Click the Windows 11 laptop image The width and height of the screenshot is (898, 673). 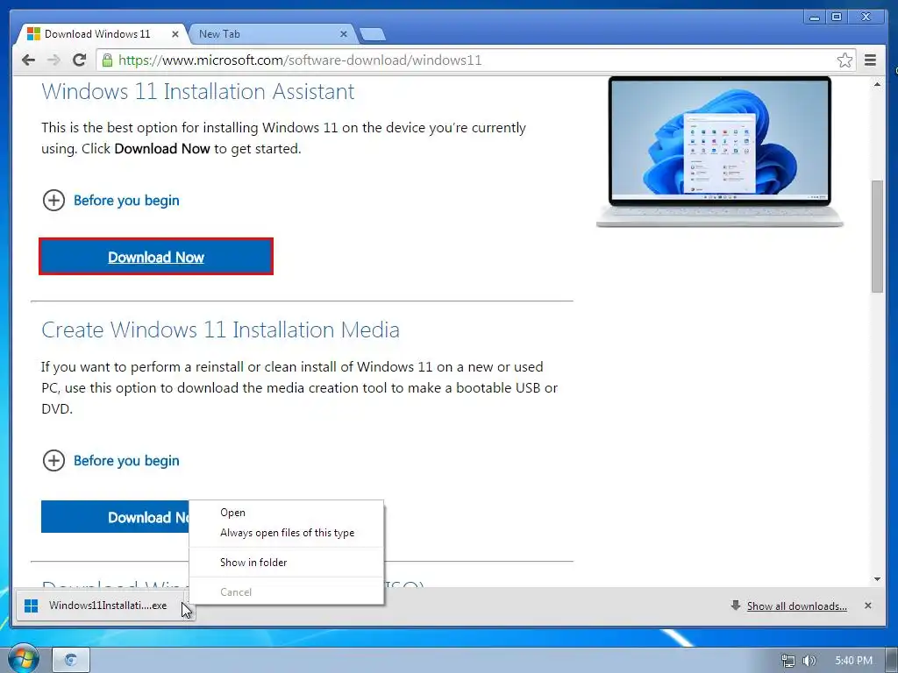(719, 152)
